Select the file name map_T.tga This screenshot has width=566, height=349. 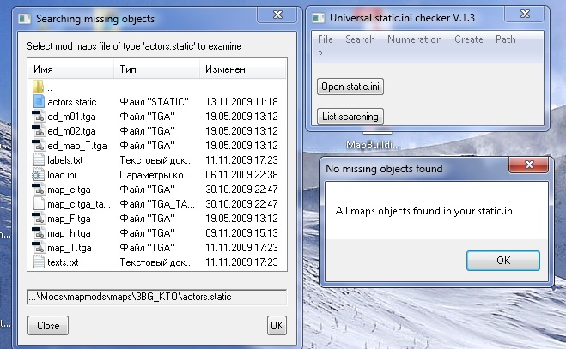(70, 248)
